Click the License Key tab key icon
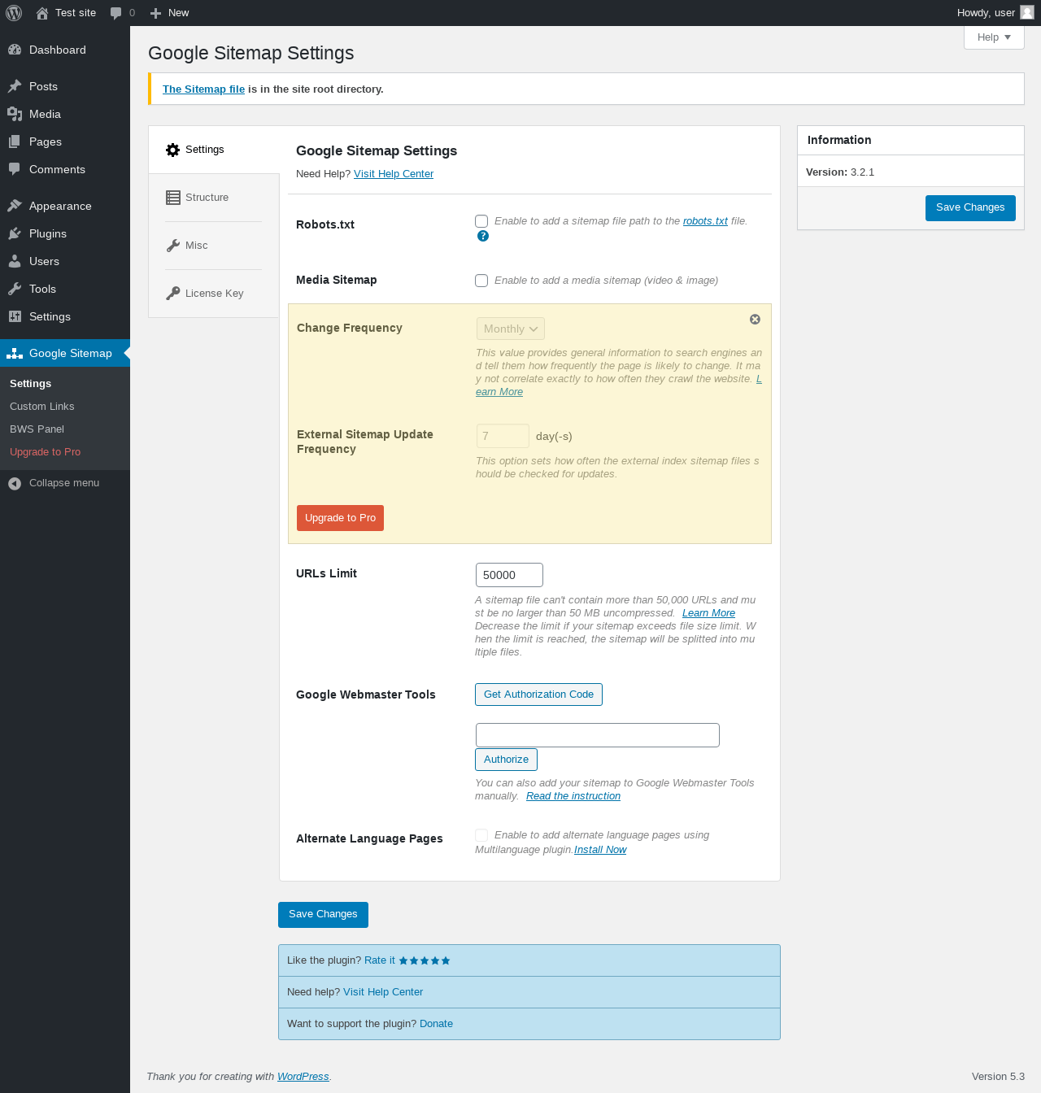Viewport: 1041px width, 1093px height. (x=173, y=294)
